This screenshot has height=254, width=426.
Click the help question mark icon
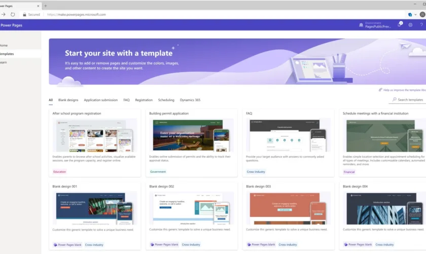[x=421, y=25]
